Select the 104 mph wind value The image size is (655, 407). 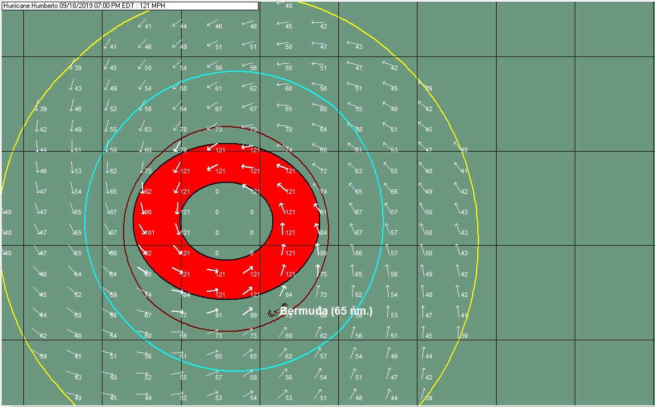[x=185, y=295]
